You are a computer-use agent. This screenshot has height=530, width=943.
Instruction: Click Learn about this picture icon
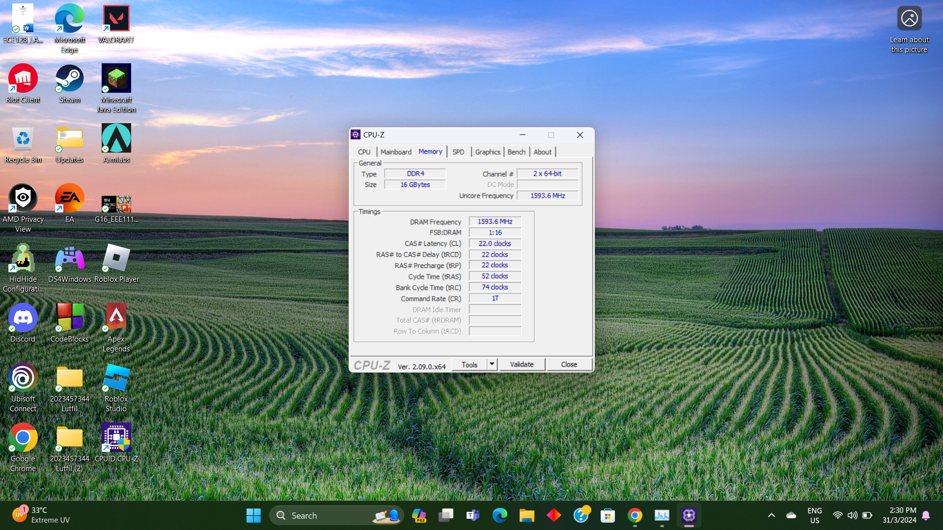tap(909, 29)
